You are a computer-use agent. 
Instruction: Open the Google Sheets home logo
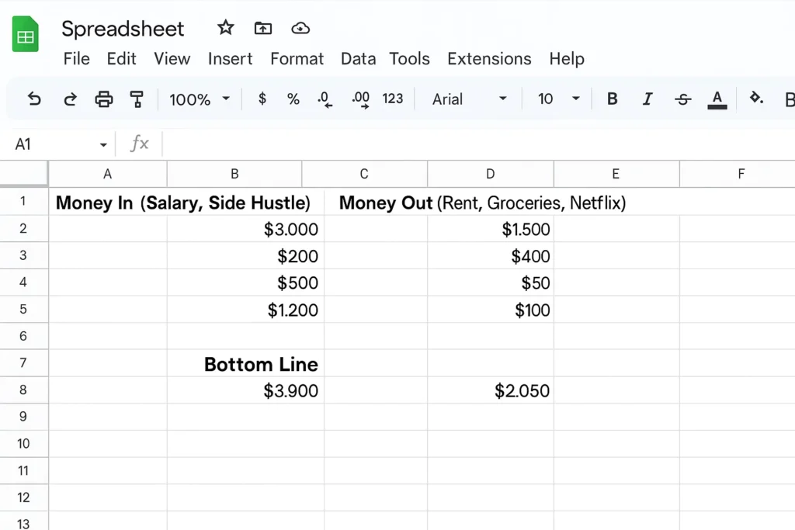[26, 36]
